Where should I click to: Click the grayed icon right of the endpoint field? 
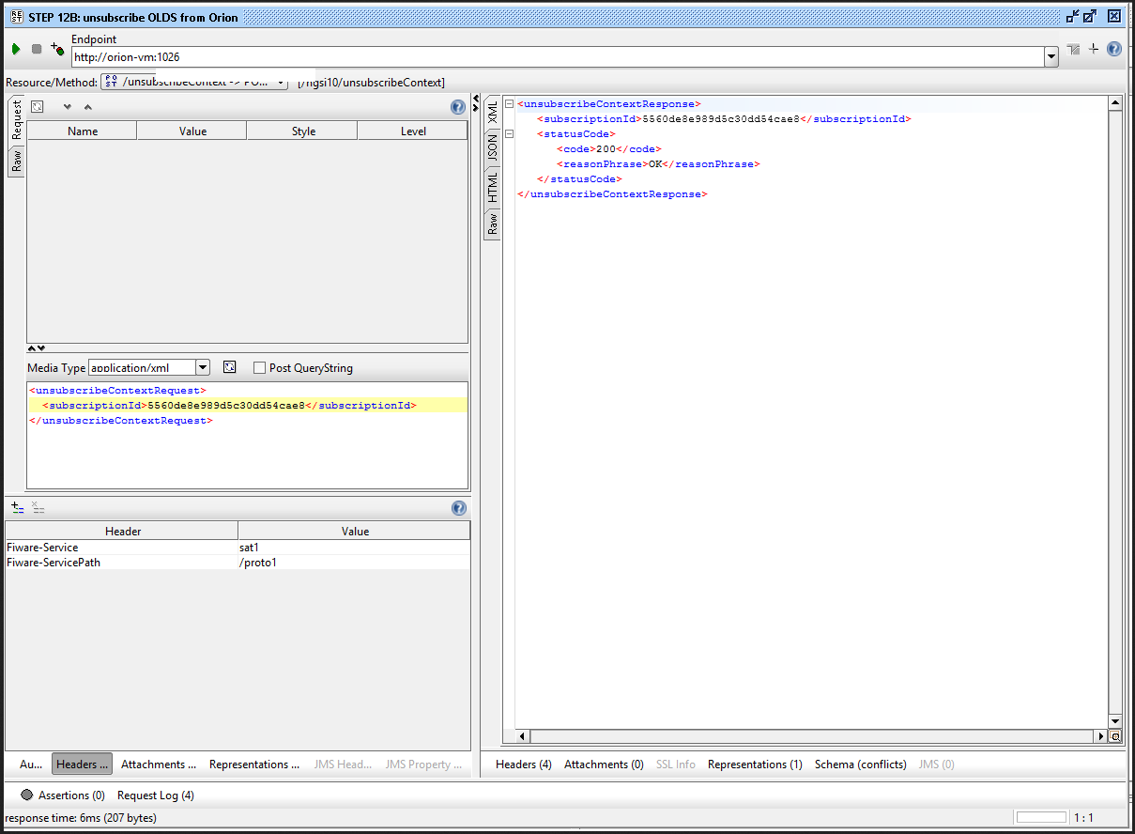[1073, 49]
